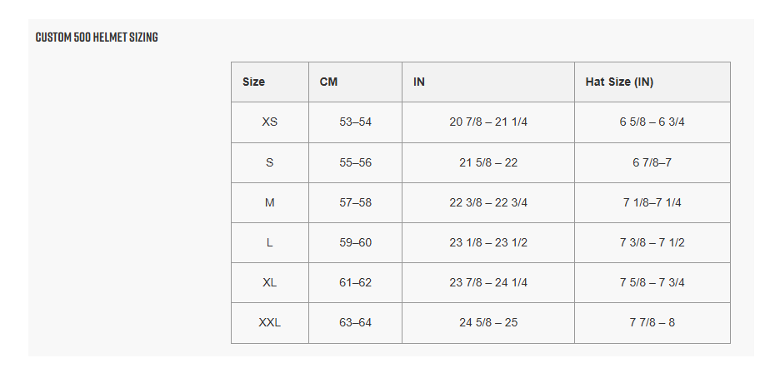Click the 23 1/8 – 23 1/2 inches cell
Image resolution: width=780 pixels, height=388 pixels.
488,242
